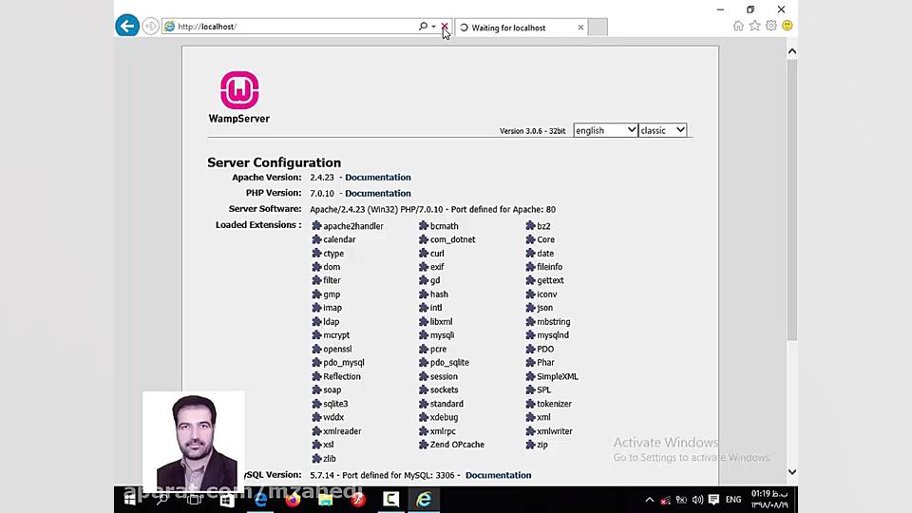
Task: Click the WampServer logo
Action: pyautogui.click(x=239, y=97)
